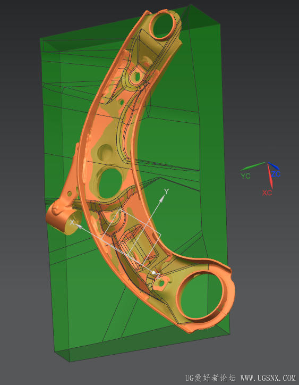Select the YC axis label text

[245, 176]
